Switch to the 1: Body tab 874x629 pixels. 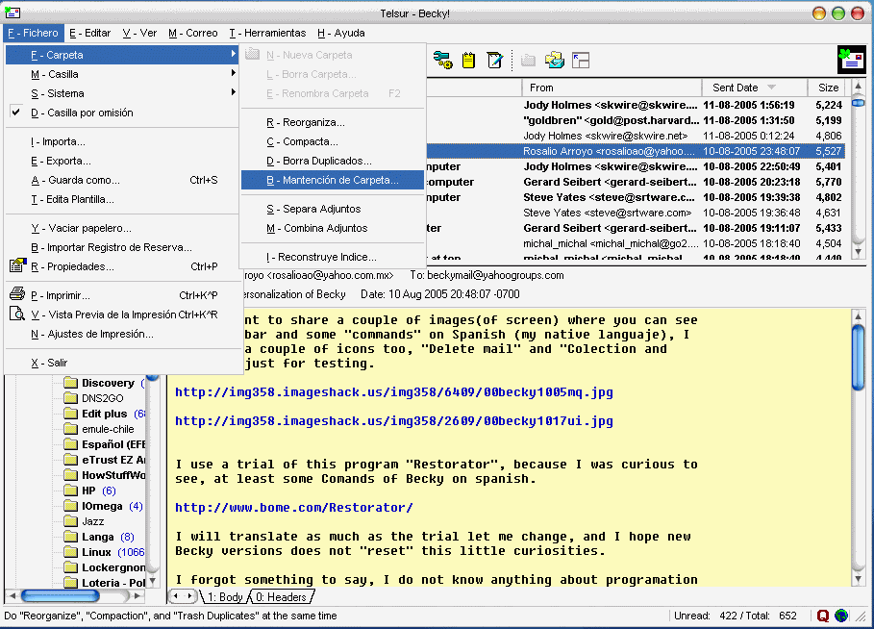click(x=225, y=596)
